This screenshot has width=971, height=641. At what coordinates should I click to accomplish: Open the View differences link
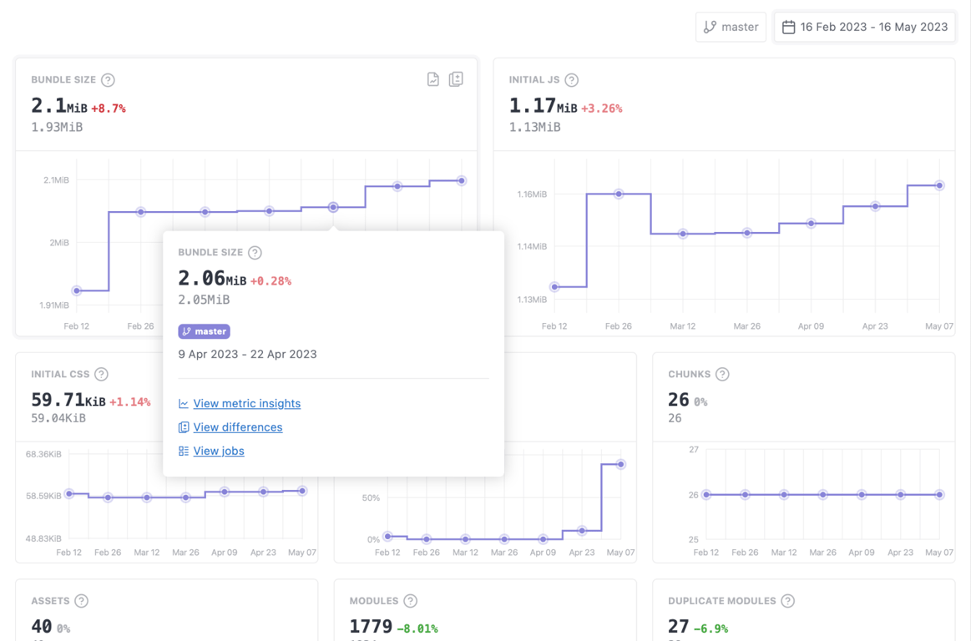point(236,427)
